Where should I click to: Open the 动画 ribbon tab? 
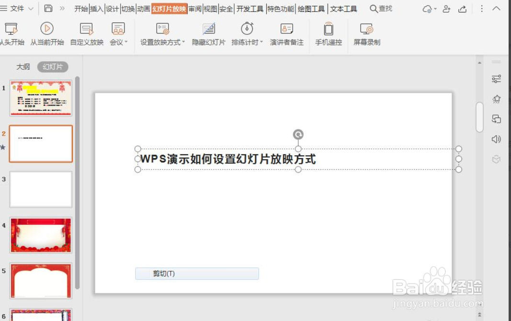pyautogui.click(x=143, y=9)
